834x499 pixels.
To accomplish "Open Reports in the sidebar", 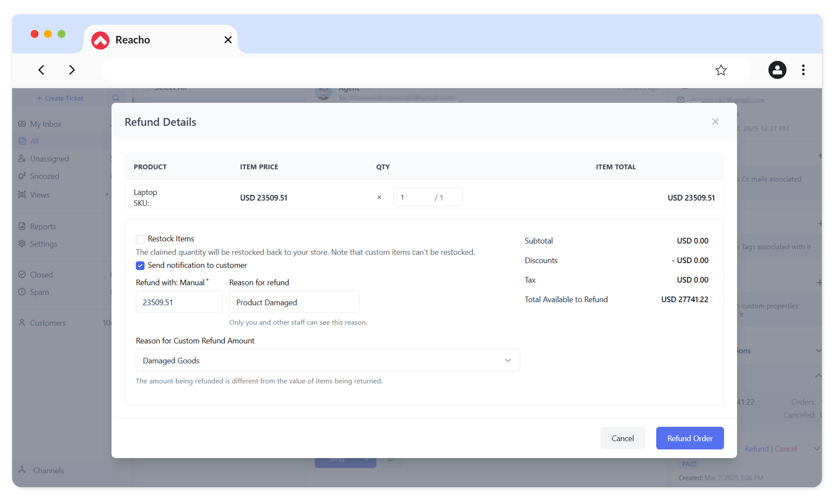I will (x=43, y=226).
